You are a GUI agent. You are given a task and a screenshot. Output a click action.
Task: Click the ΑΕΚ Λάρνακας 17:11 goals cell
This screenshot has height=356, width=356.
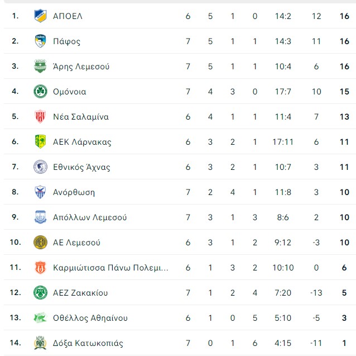(283, 142)
